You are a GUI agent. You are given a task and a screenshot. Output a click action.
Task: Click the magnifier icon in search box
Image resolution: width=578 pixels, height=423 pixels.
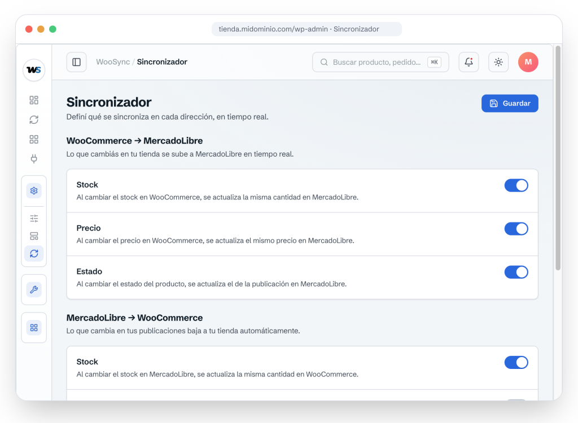tap(324, 62)
